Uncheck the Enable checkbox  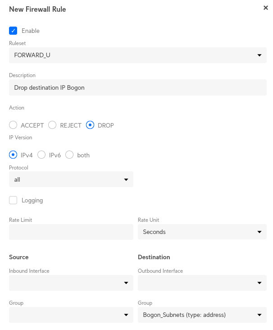(14, 31)
